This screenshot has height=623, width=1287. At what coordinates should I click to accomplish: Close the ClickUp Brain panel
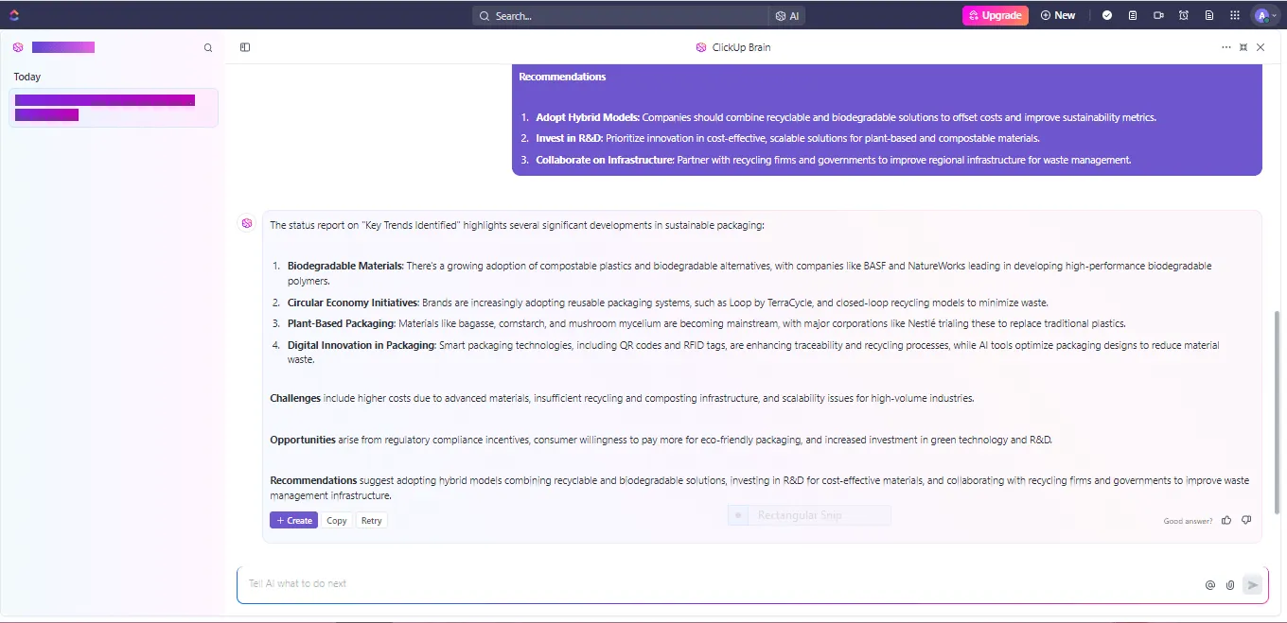click(1261, 47)
